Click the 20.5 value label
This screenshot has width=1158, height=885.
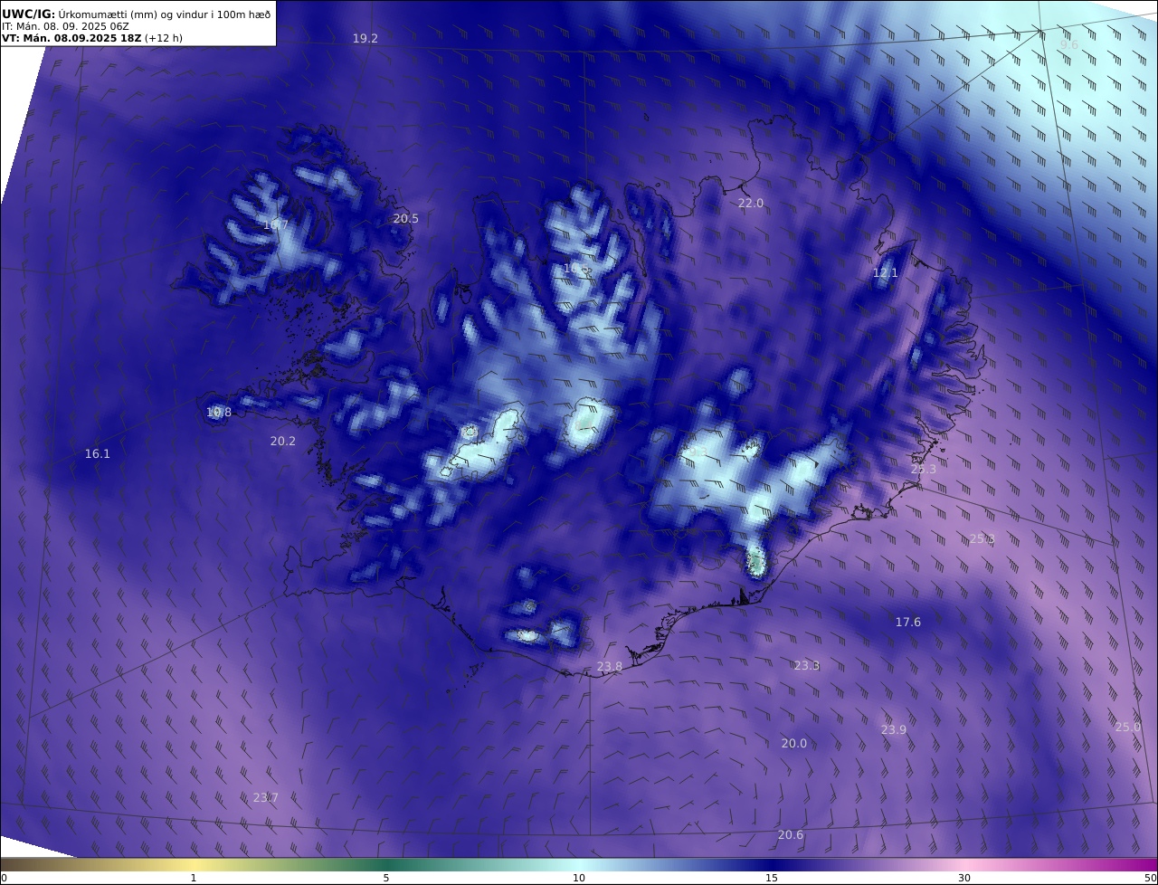tap(406, 218)
